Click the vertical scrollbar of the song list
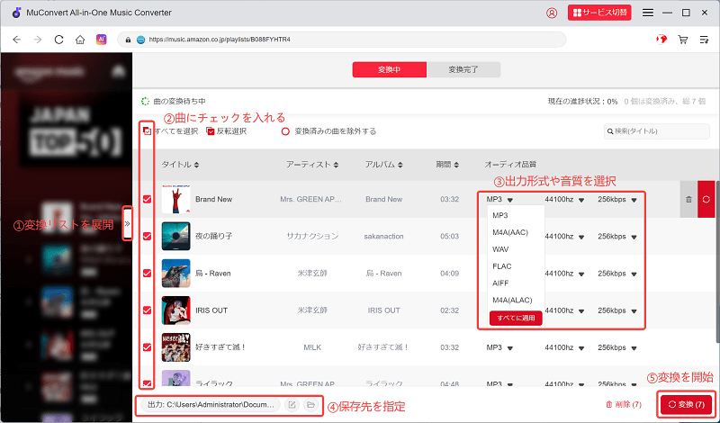 717,261
